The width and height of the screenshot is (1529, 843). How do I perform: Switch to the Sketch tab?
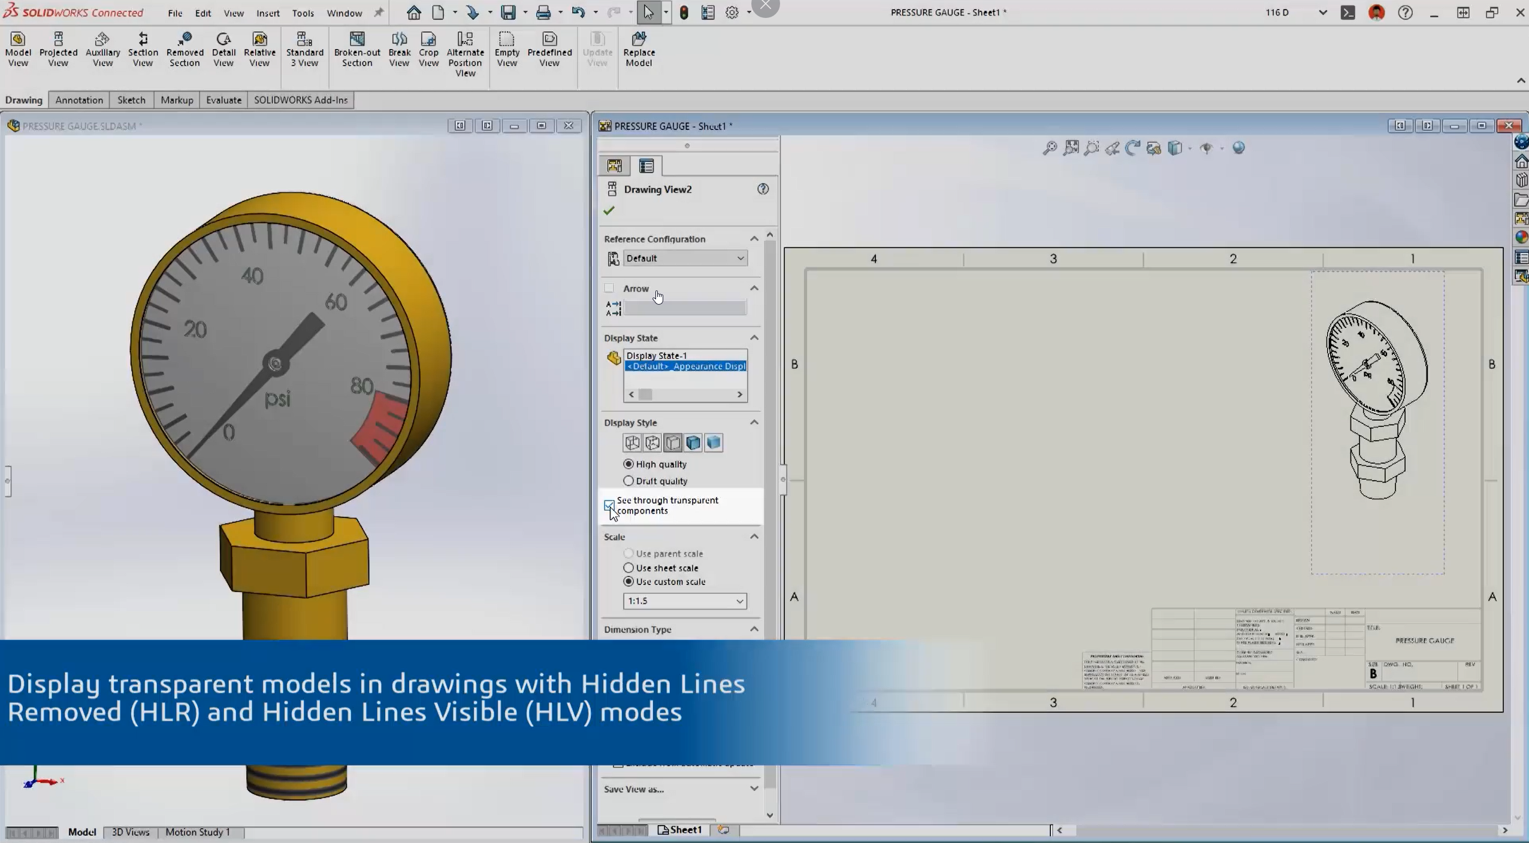pos(131,100)
